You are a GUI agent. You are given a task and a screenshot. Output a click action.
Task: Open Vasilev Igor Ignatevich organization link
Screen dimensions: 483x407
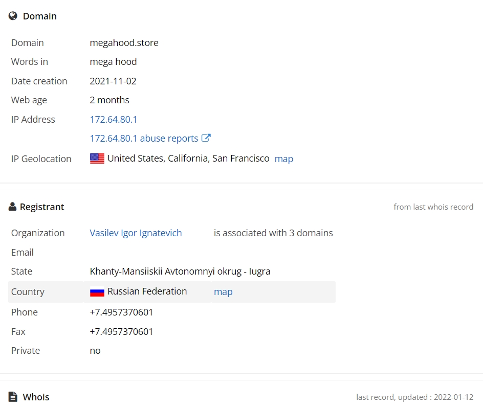(136, 233)
